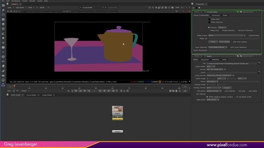Click the Force Update button
This screenshot has width=264, height=148.
pos(224,42)
